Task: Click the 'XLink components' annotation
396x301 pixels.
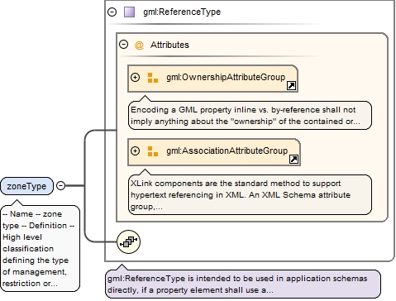Action: coord(250,194)
